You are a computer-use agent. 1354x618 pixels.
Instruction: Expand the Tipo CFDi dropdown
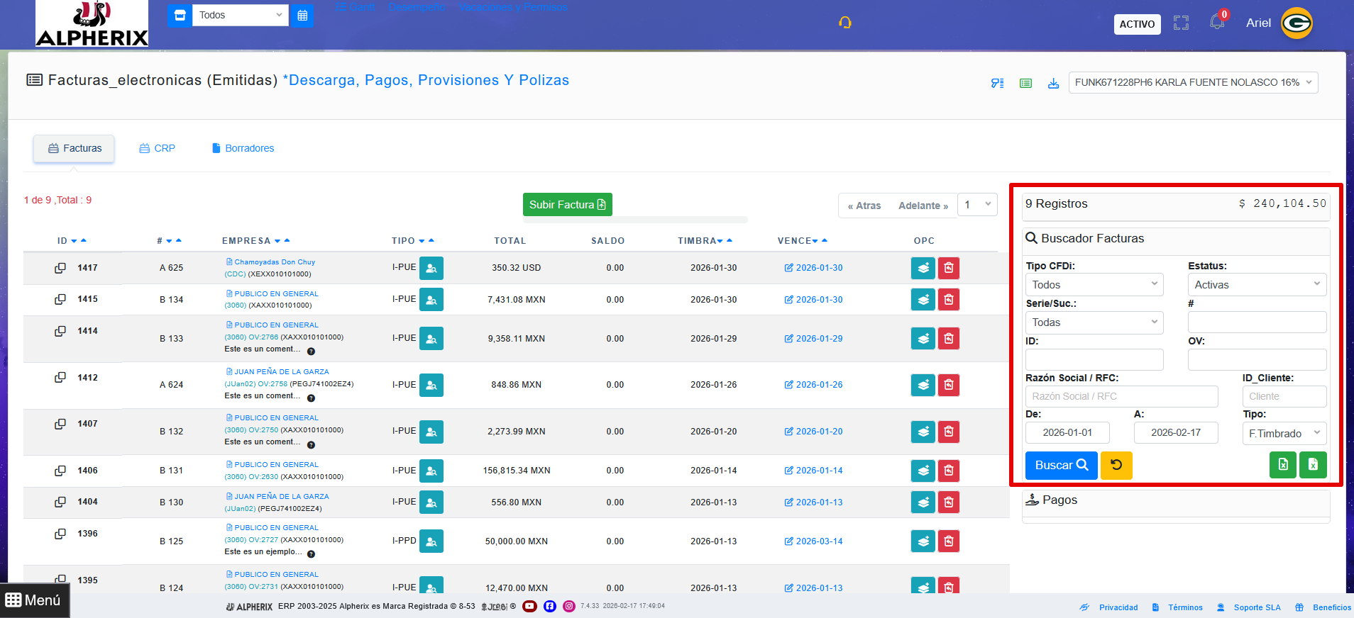pyautogui.click(x=1094, y=285)
